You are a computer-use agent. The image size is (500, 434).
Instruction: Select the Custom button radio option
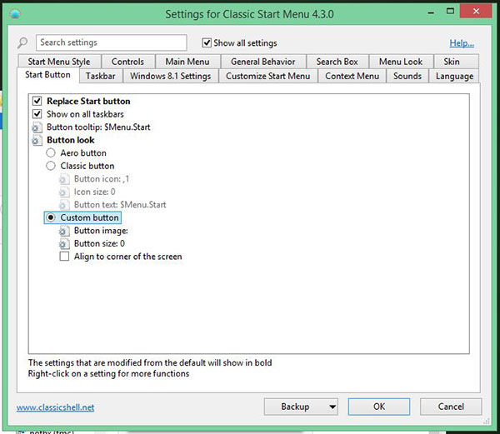(51, 217)
